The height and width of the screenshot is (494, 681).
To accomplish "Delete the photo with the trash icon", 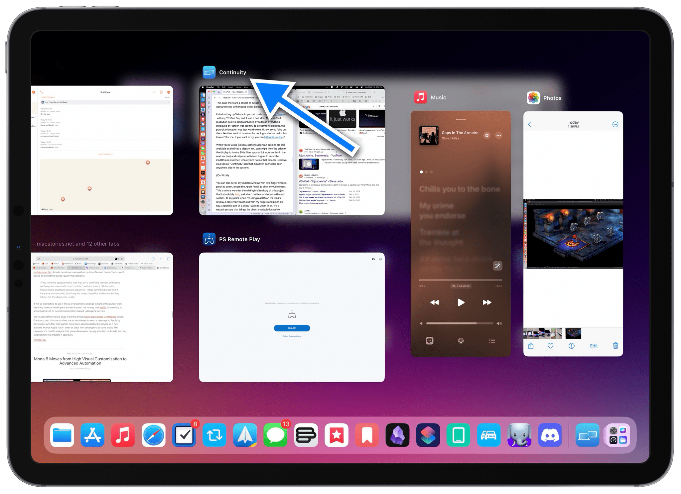I will [615, 346].
